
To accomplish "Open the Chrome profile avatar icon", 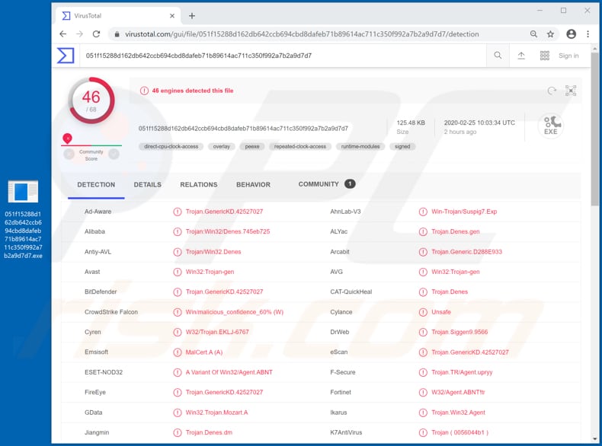I will [x=572, y=34].
